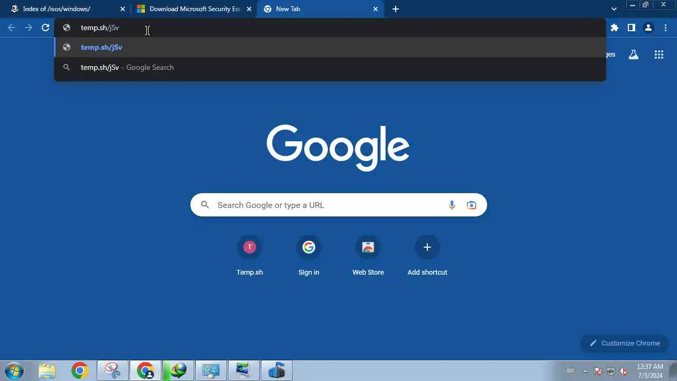
Task: Click Add shortcut button
Action: tap(427, 256)
